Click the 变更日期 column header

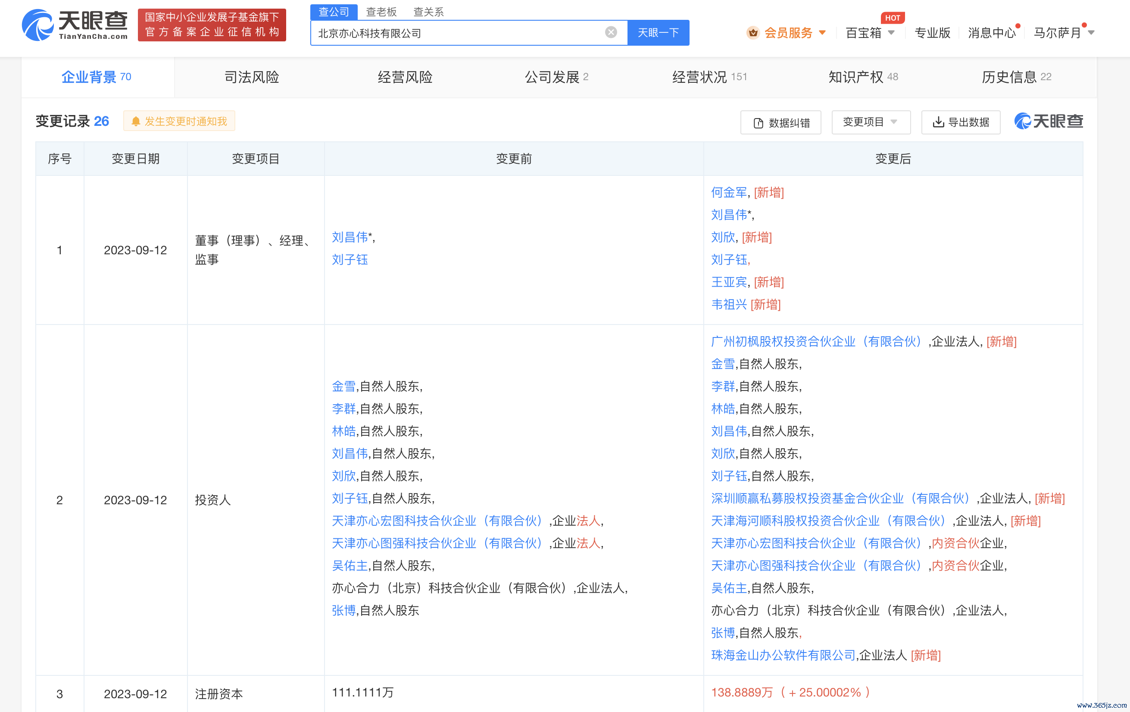click(x=136, y=159)
